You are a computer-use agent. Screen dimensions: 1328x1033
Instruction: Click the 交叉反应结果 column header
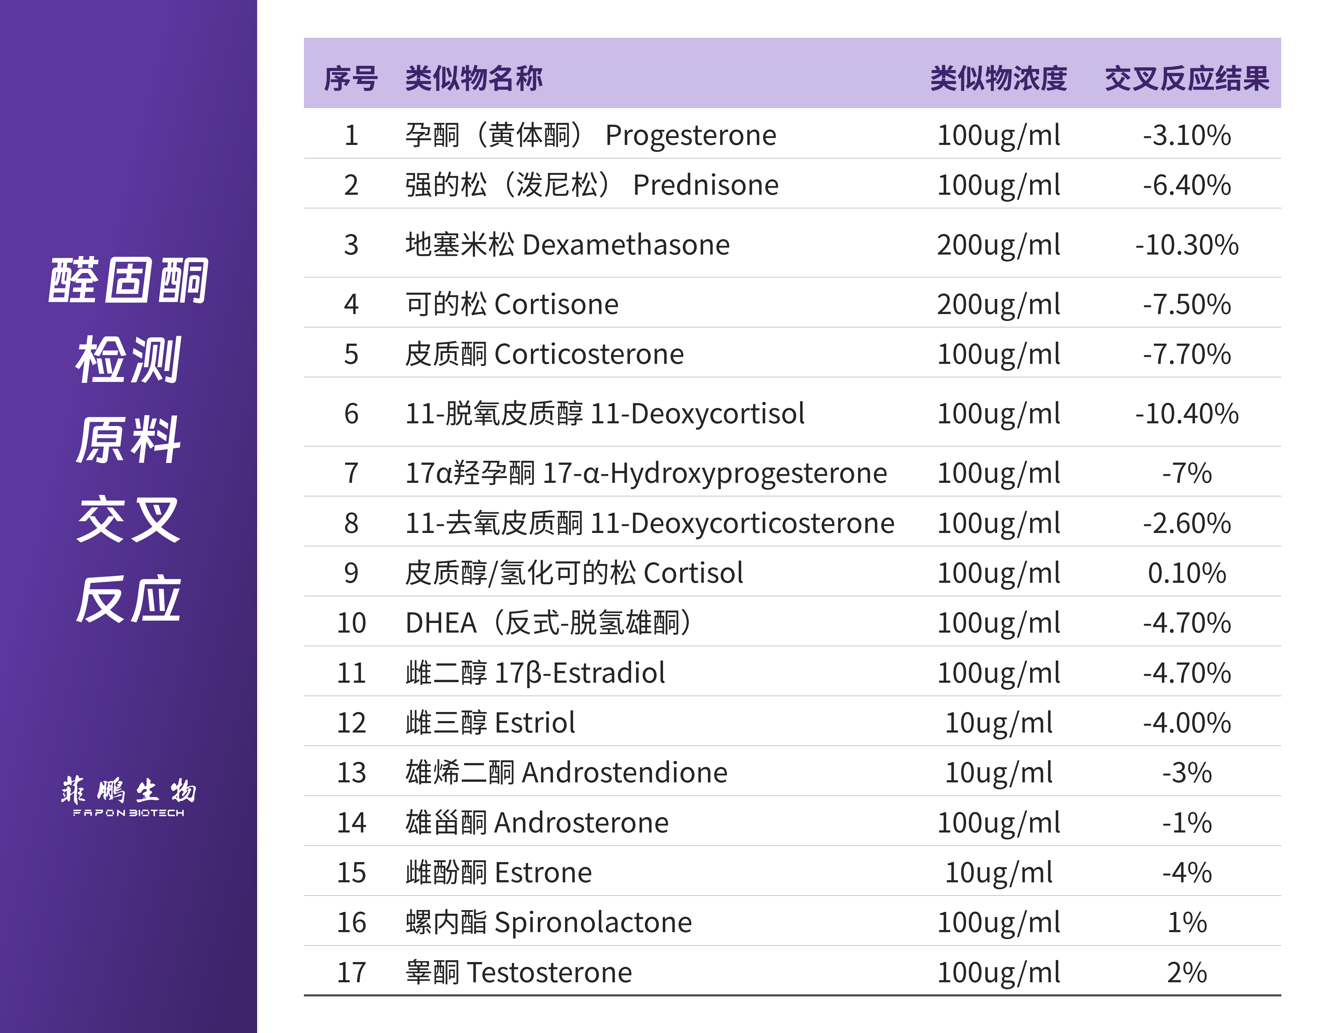pyautogui.click(x=1186, y=79)
